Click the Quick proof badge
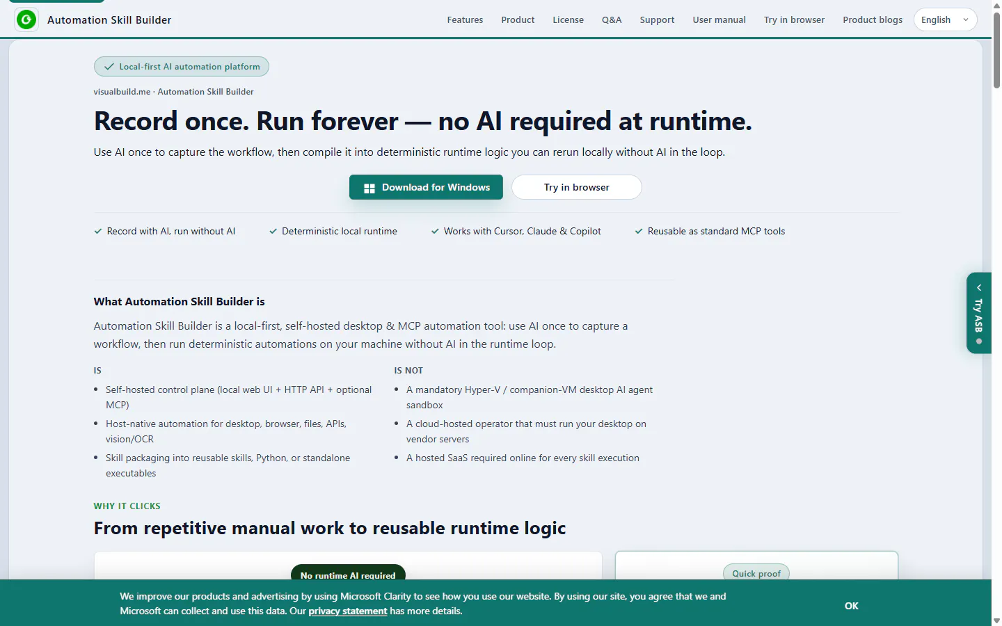 tap(756, 573)
